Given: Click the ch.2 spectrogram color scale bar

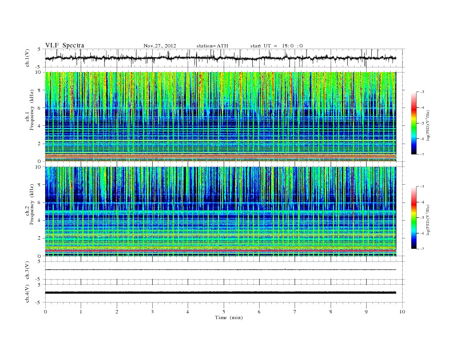Looking at the screenshot, I should point(414,218).
